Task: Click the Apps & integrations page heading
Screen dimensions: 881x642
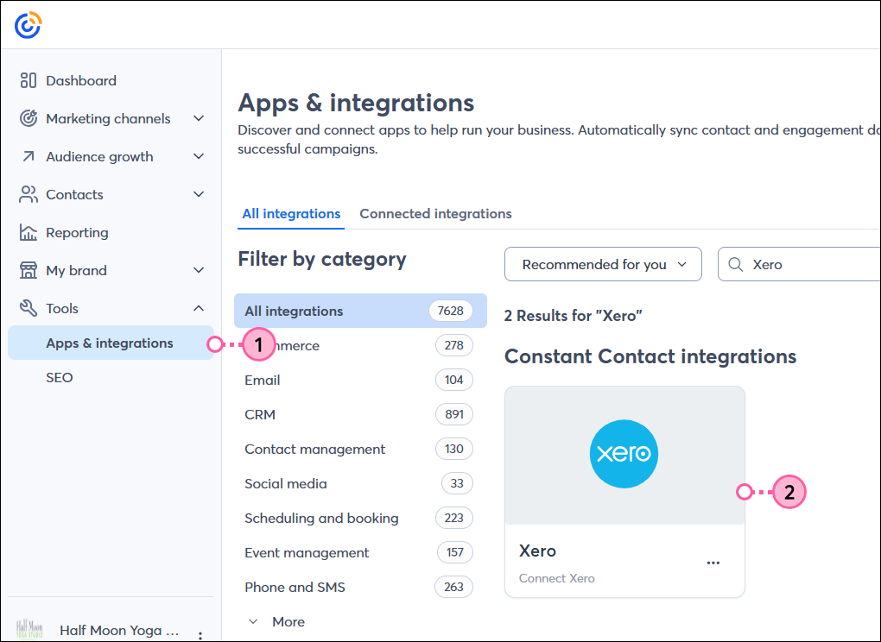Action: 356,103
